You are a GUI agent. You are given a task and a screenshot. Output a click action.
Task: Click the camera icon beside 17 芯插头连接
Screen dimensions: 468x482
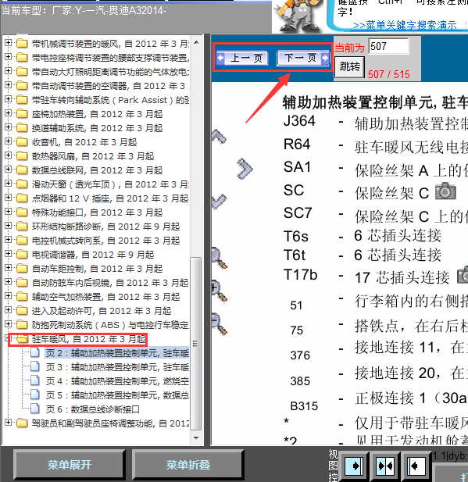pos(463,275)
